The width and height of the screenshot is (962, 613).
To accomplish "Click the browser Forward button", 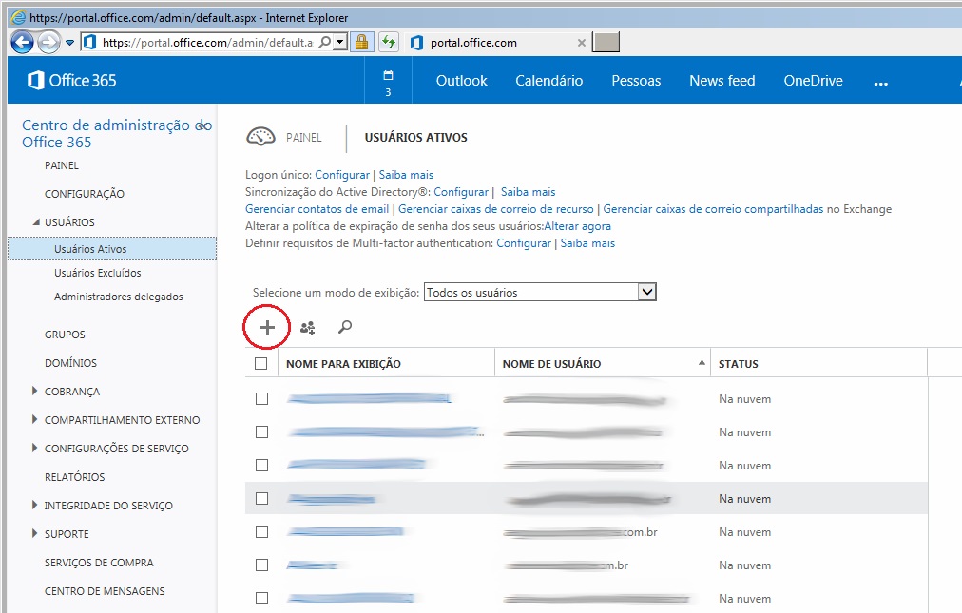I will click(49, 43).
